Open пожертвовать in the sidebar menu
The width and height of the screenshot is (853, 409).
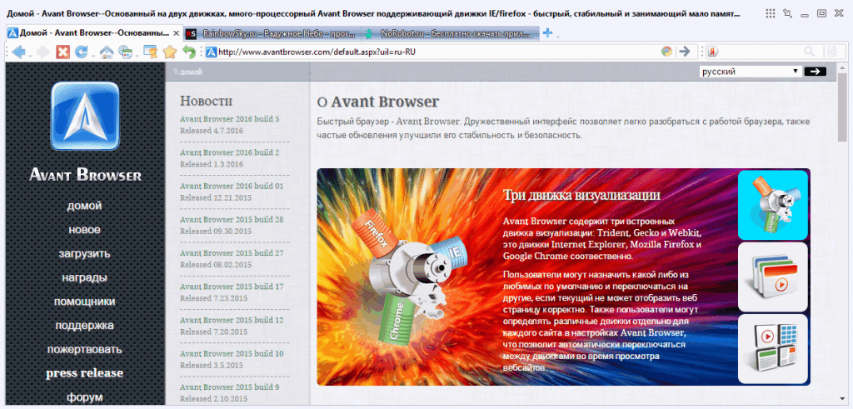[84, 349]
